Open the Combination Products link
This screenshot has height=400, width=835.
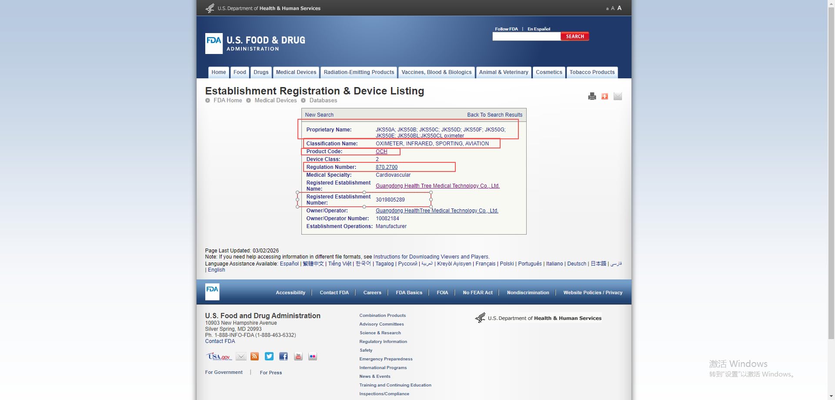(x=382, y=316)
